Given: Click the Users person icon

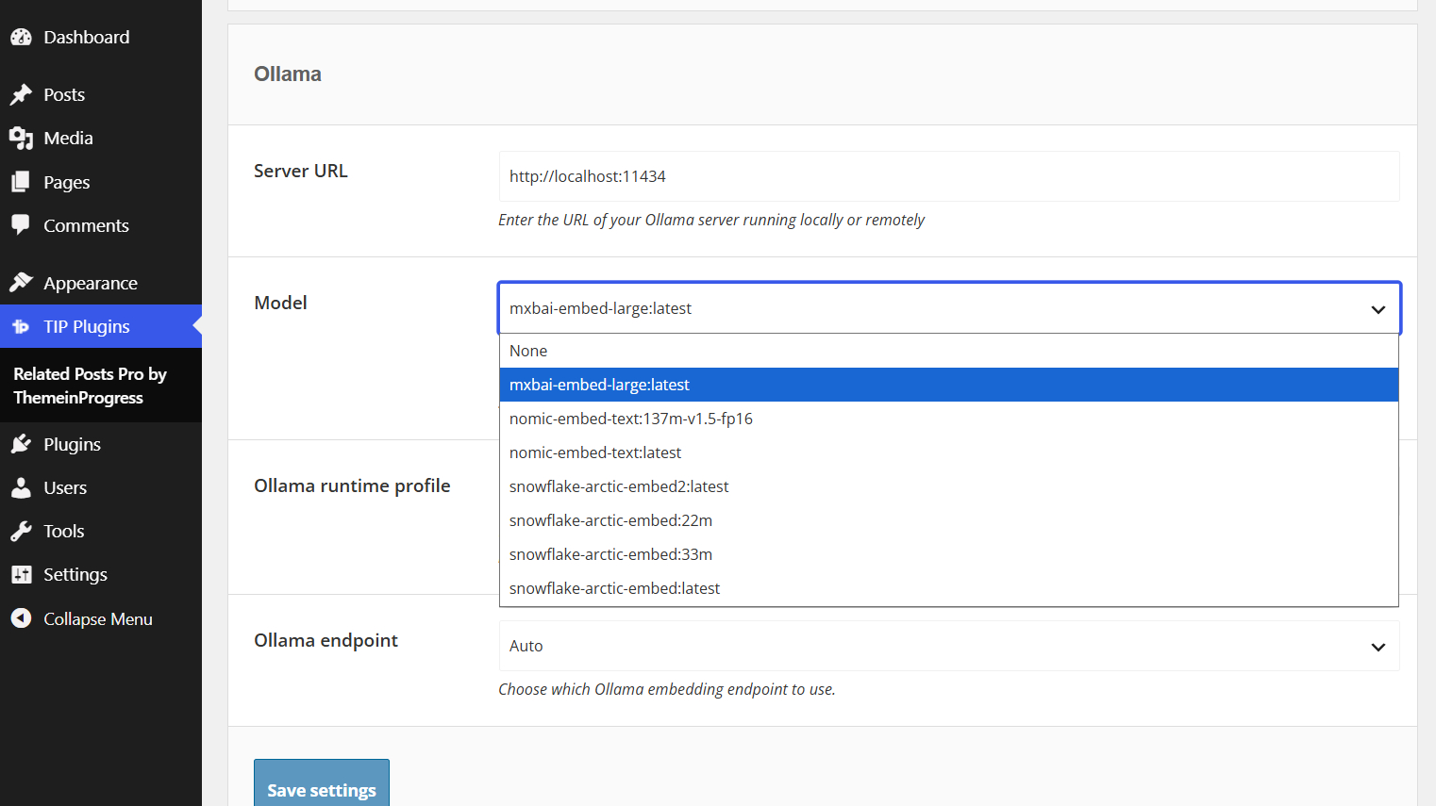Looking at the screenshot, I should [21, 487].
